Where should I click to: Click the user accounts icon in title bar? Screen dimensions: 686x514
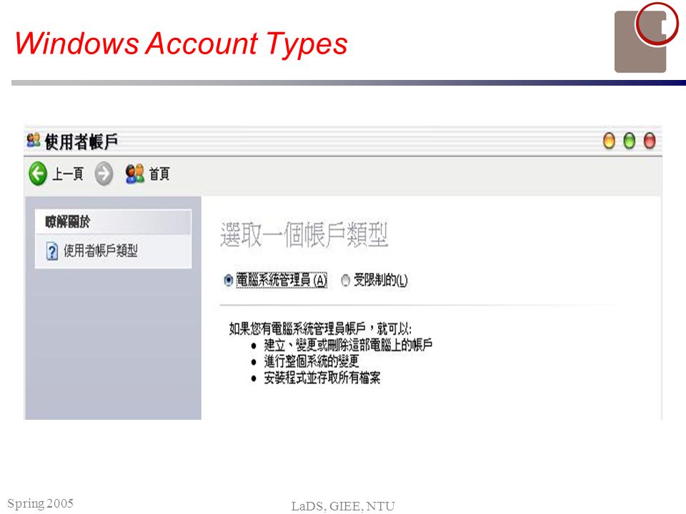[34, 141]
